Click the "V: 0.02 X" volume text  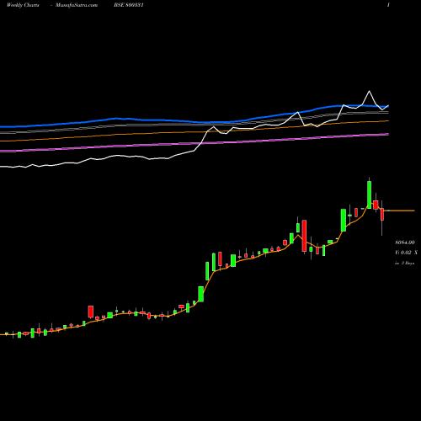pos(406,253)
